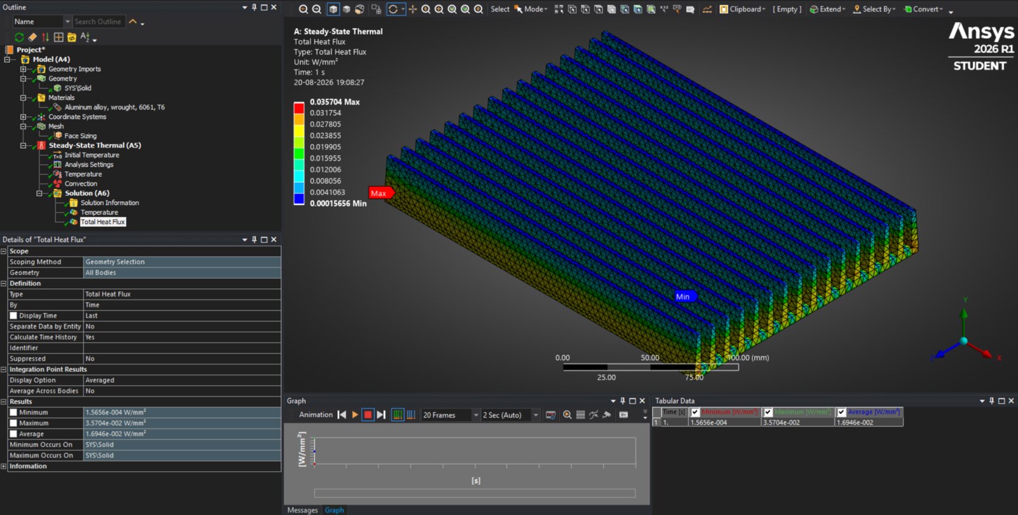
Task: Open the Select By dropdown
Action: coord(874,9)
